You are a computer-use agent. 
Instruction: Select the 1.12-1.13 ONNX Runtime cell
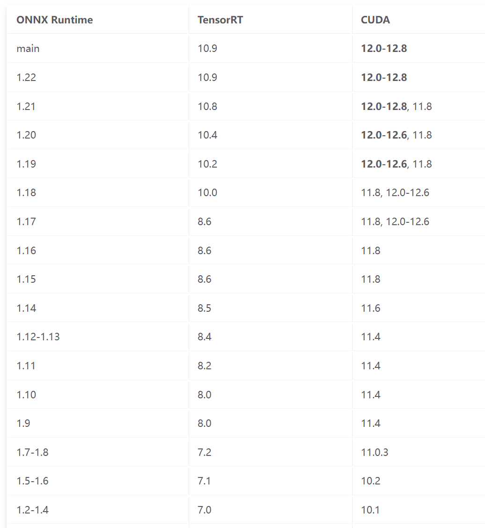(38, 337)
